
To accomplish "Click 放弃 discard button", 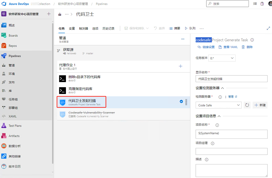I will pyautogui.click(x=159, y=28).
